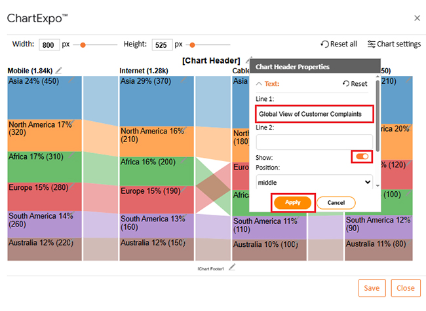
Task: Toggle the Show header switch
Action: pos(362,156)
